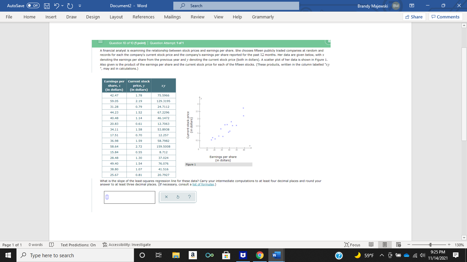This screenshot has width=467, height=262.
Task: Click the scroll down arrow of the vertical scrollbar
Action: tap(464, 237)
